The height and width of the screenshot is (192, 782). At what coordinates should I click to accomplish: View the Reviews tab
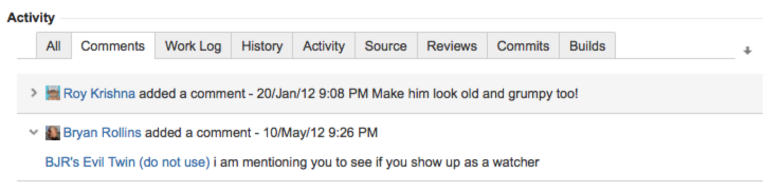pyautogui.click(x=452, y=46)
